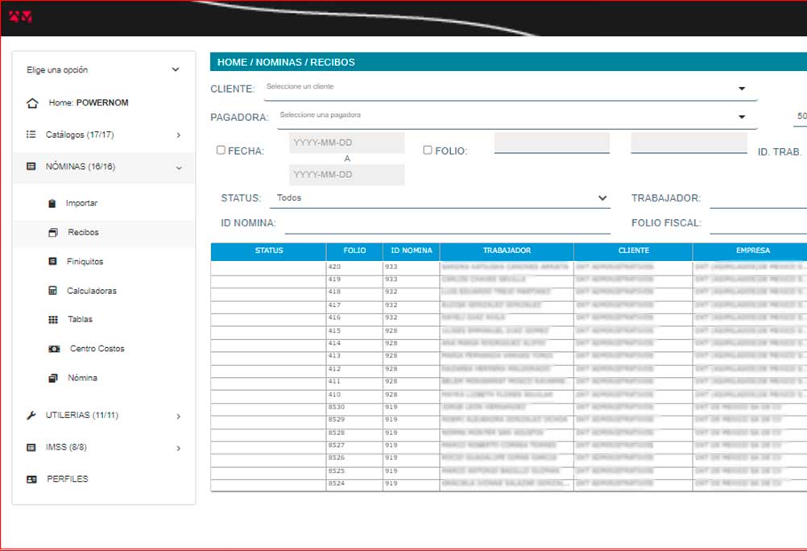Viewport: 807px width, 551px height.
Task: Sort by the TRABAJADOR column header
Action: coord(507,251)
